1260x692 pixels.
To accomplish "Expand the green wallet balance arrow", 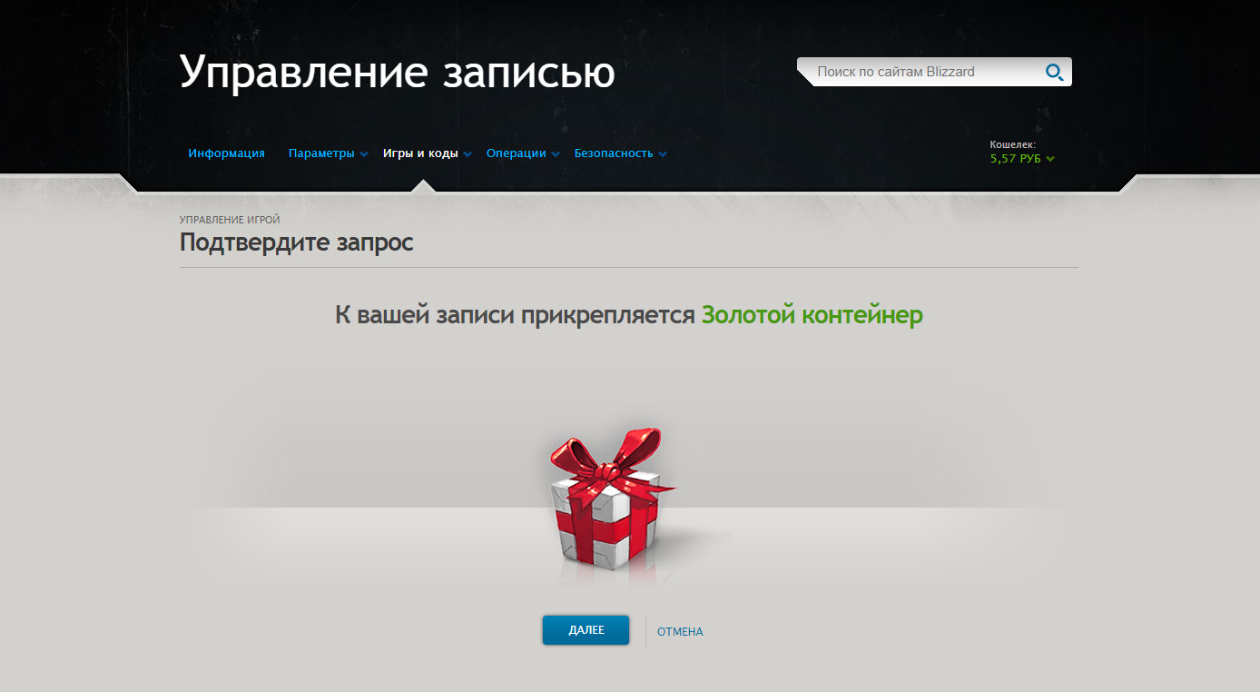I will pos(1050,159).
